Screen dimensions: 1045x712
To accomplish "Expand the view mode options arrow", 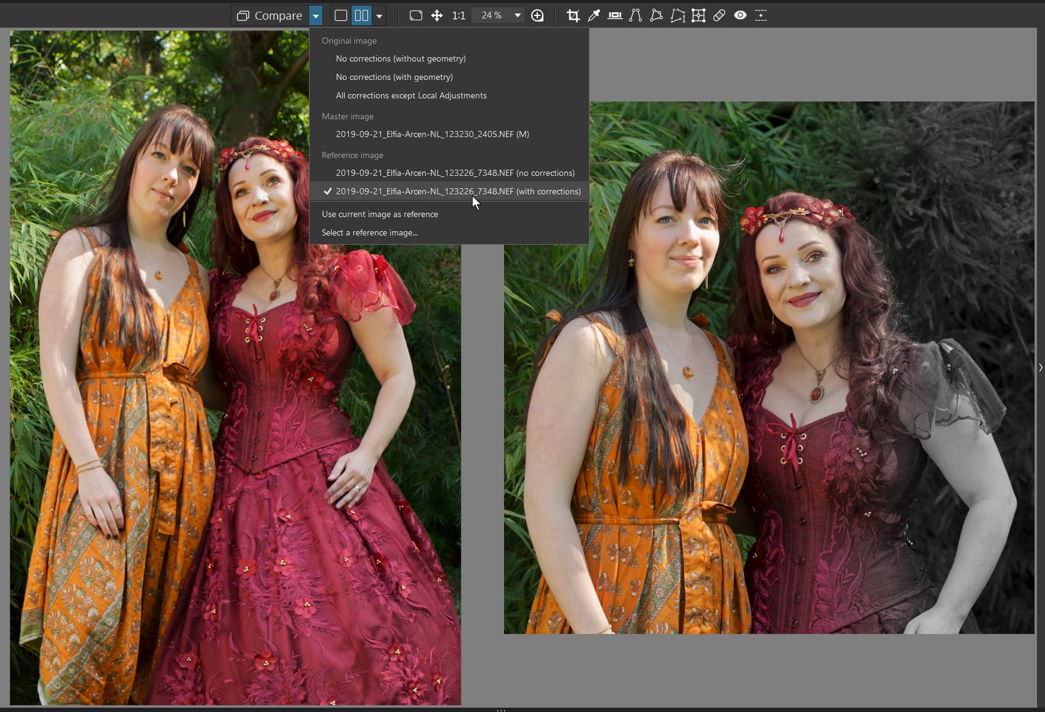I will (x=380, y=15).
